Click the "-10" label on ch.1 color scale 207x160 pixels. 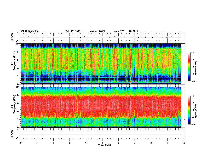[193, 81]
